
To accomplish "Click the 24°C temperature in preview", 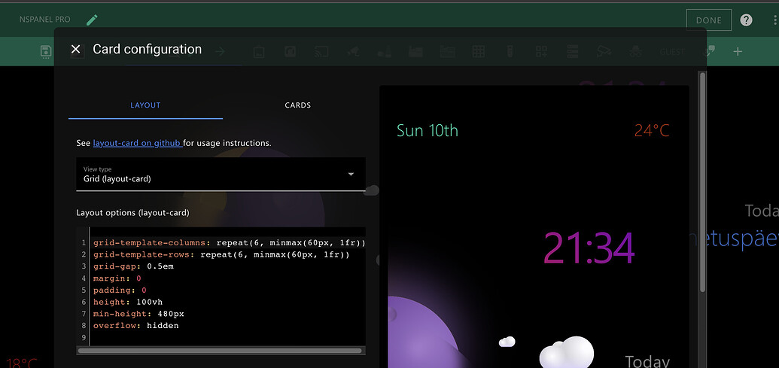I will tap(652, 131).
